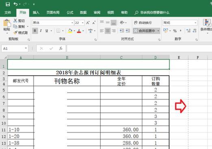Click the Percent Style icon
Viewport: 212px width, 149px height.
tap(175, 31)
